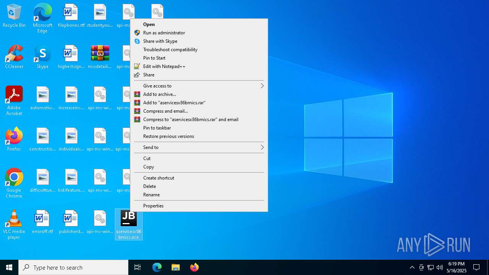Screen dimensions: 489x275
Task: Expand the Send to submenu arrow
Action: pos(262,147)
